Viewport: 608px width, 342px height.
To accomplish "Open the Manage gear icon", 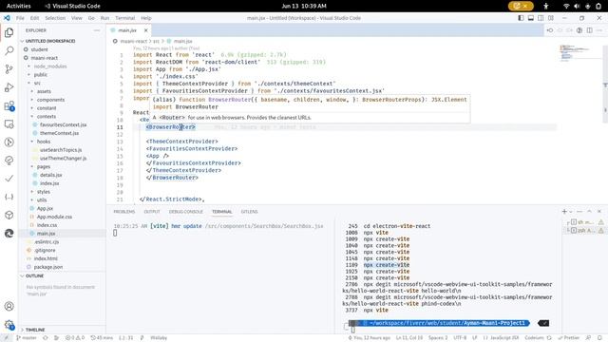I will point(9,325).
